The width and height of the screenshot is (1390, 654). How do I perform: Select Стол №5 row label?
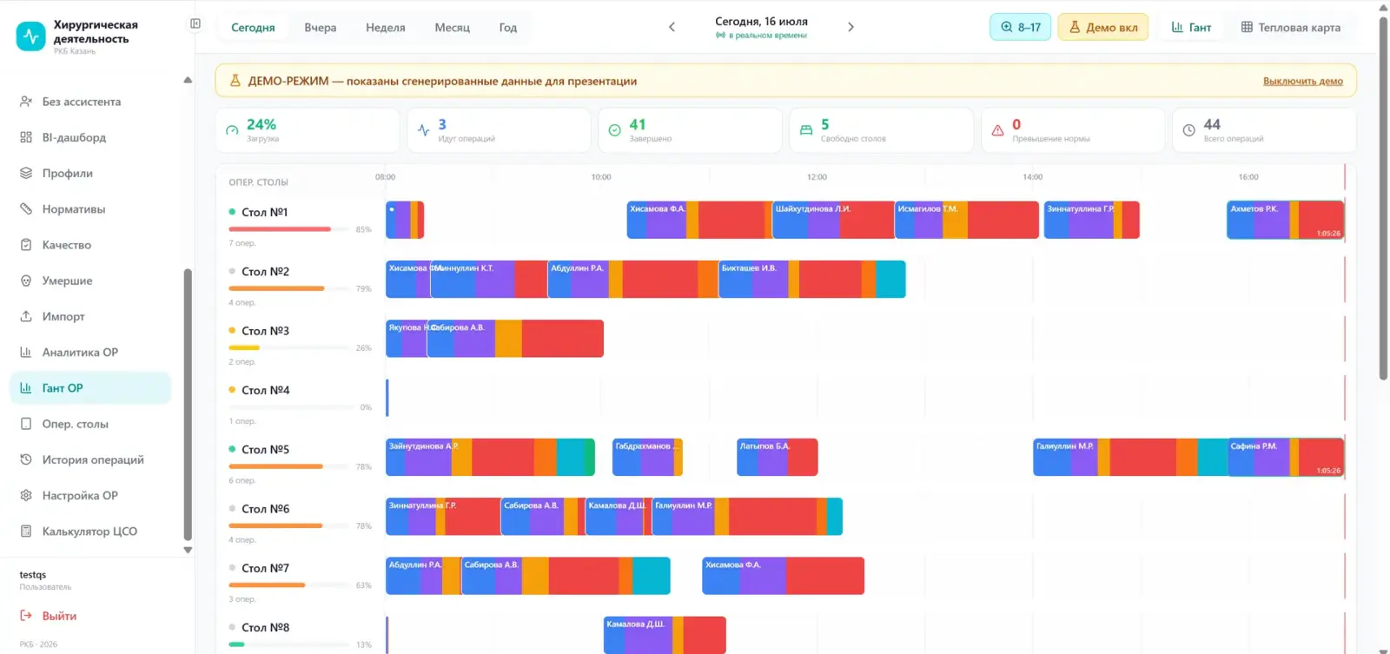point(265,450)
